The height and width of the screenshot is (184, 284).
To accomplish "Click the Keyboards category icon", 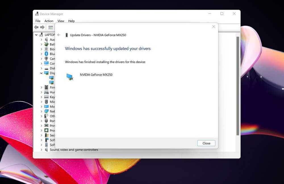I will pos(46,97).
